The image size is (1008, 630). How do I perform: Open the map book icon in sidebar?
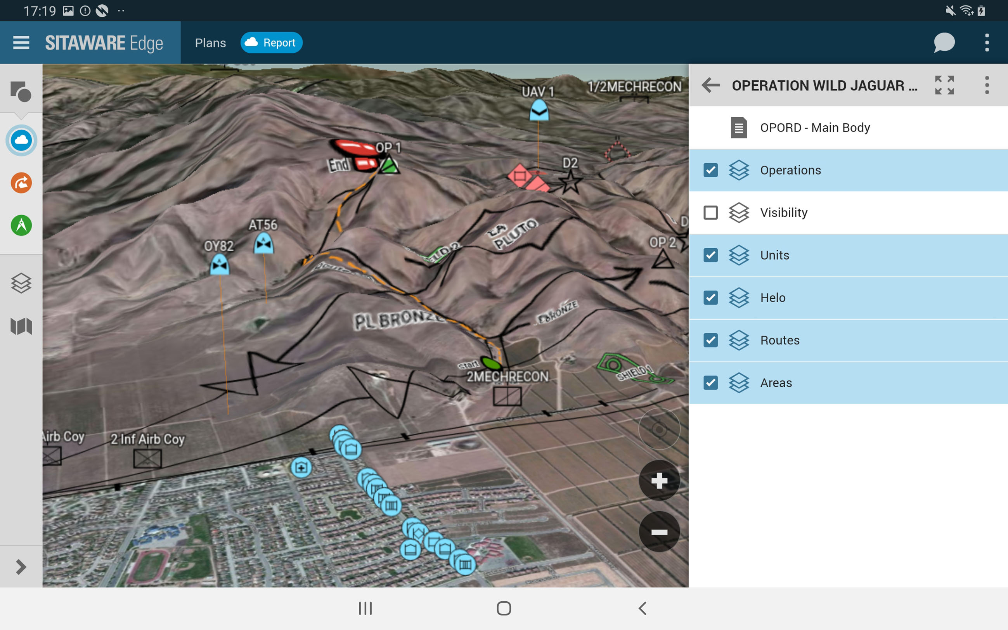21,326
